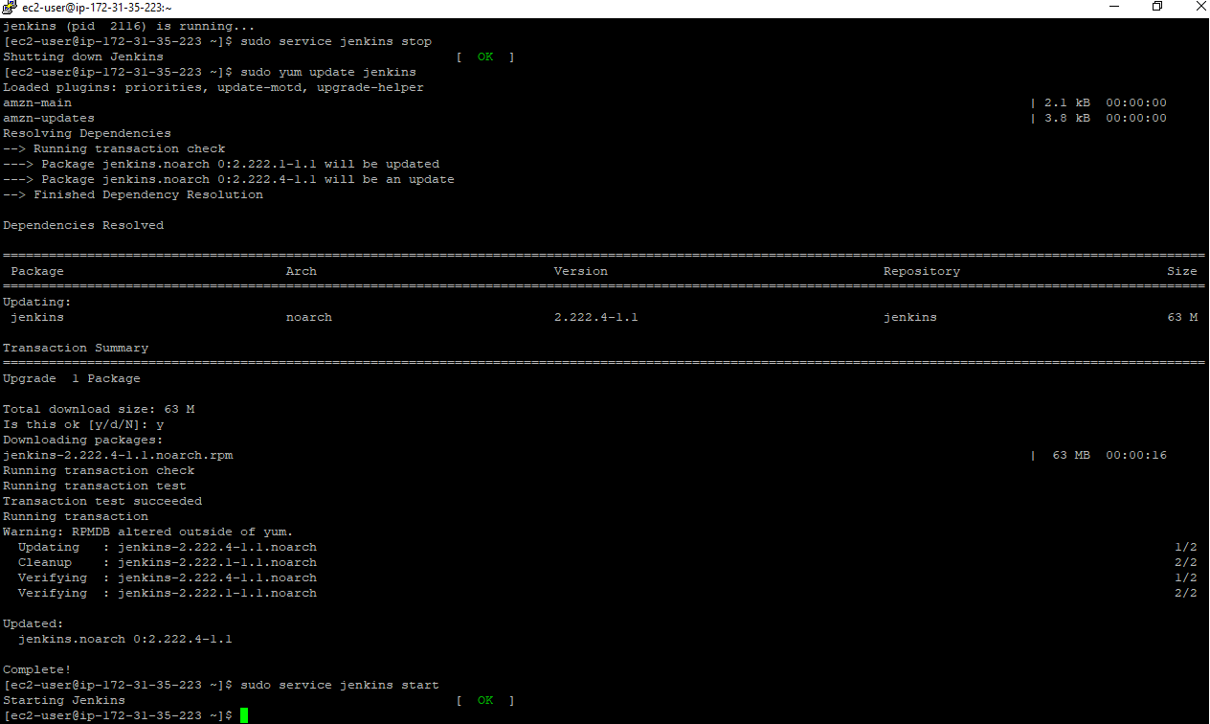Image resolution: width=1210 pixels, height=724 pixels.
Task: Click the 'Downloading packages:' line
Action: tap(83, 441)
